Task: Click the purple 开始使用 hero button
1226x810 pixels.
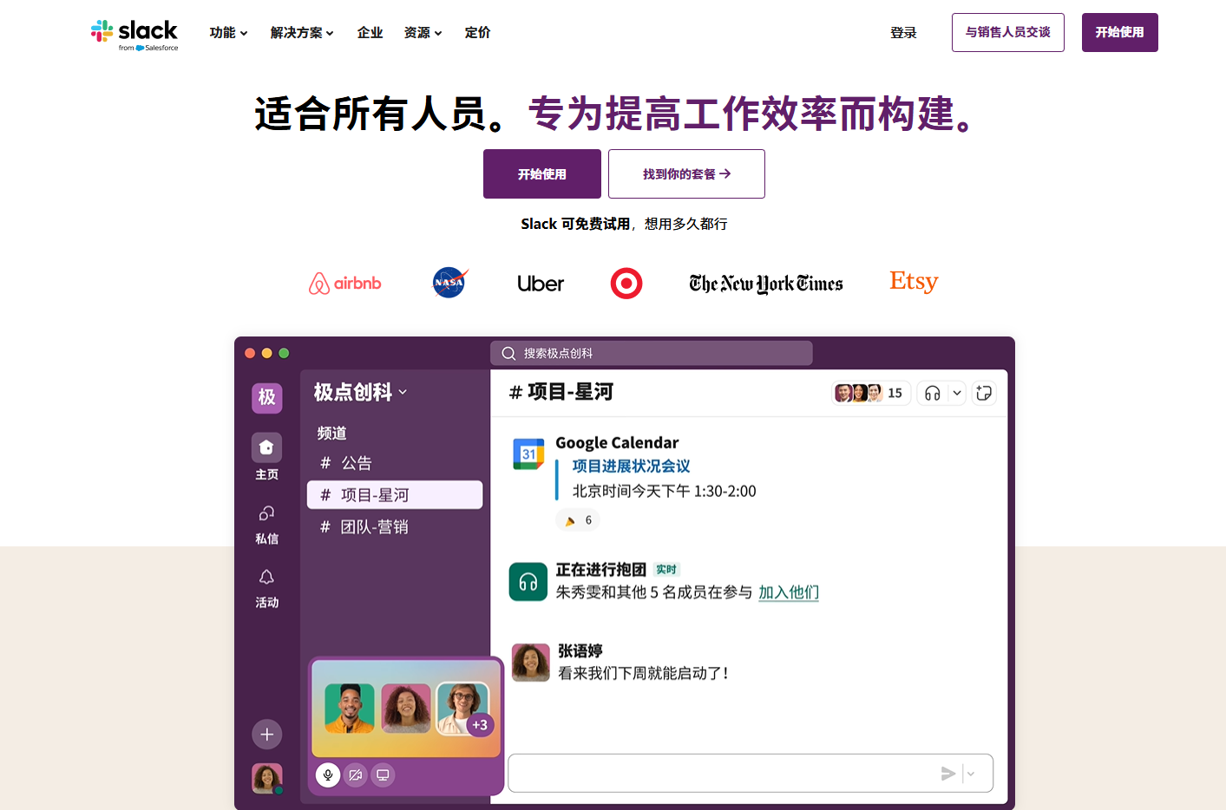Action: pyautogui.click(x=542, y=174)
